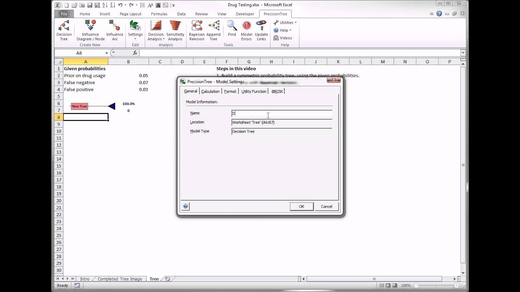Sort ascending A to Z in Quick Access Toolbar
520x292 pixels.
pyautogui.click(x=104, y=5)
